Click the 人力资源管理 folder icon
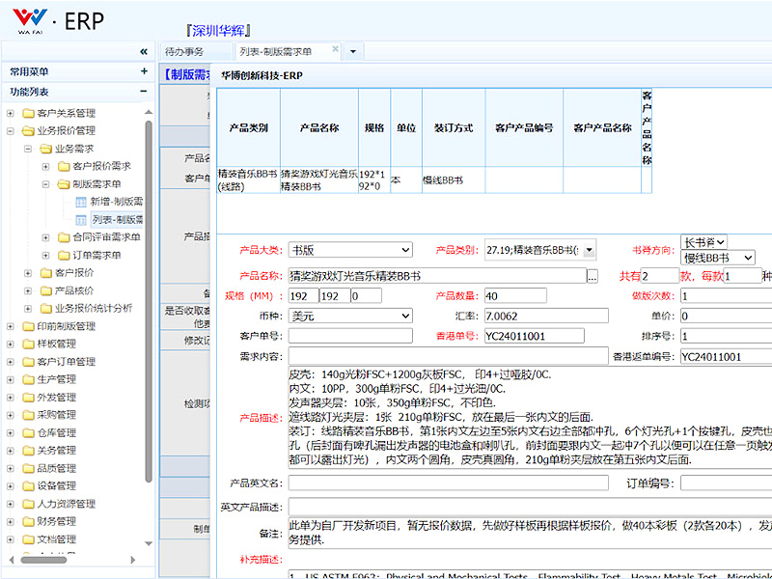Viewport: 772px width, 579px height. click(28, 503)
